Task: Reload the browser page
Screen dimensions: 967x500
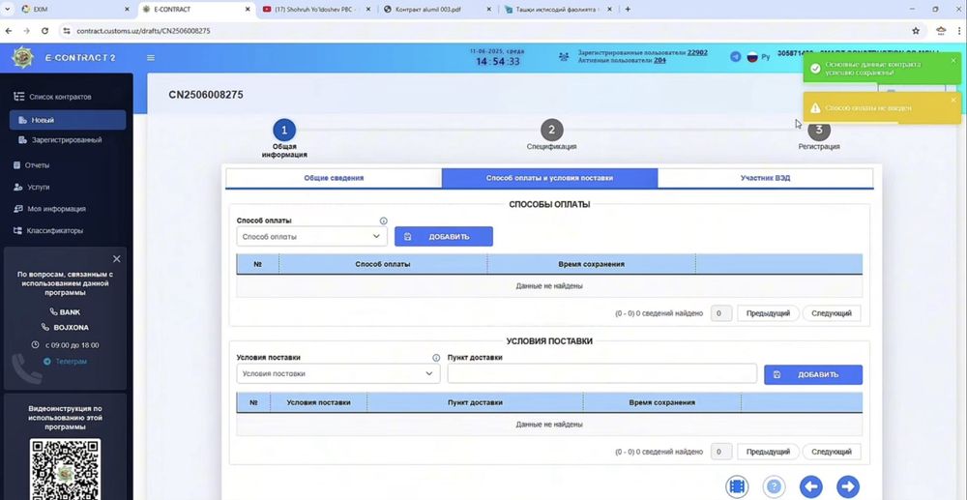Action: pyautogui.click(x=45, y=30)
